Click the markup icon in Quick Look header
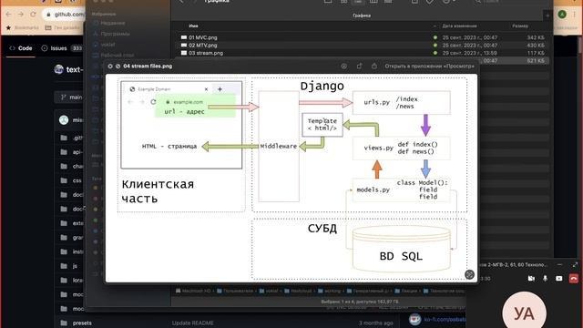This screenshot has height=328, width=583. [344, 67]
